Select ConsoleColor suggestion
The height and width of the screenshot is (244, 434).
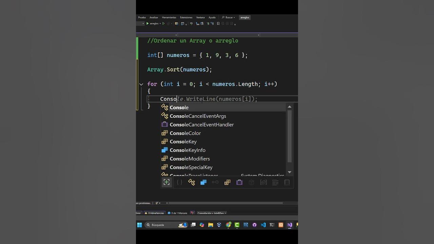click(223, 133)
